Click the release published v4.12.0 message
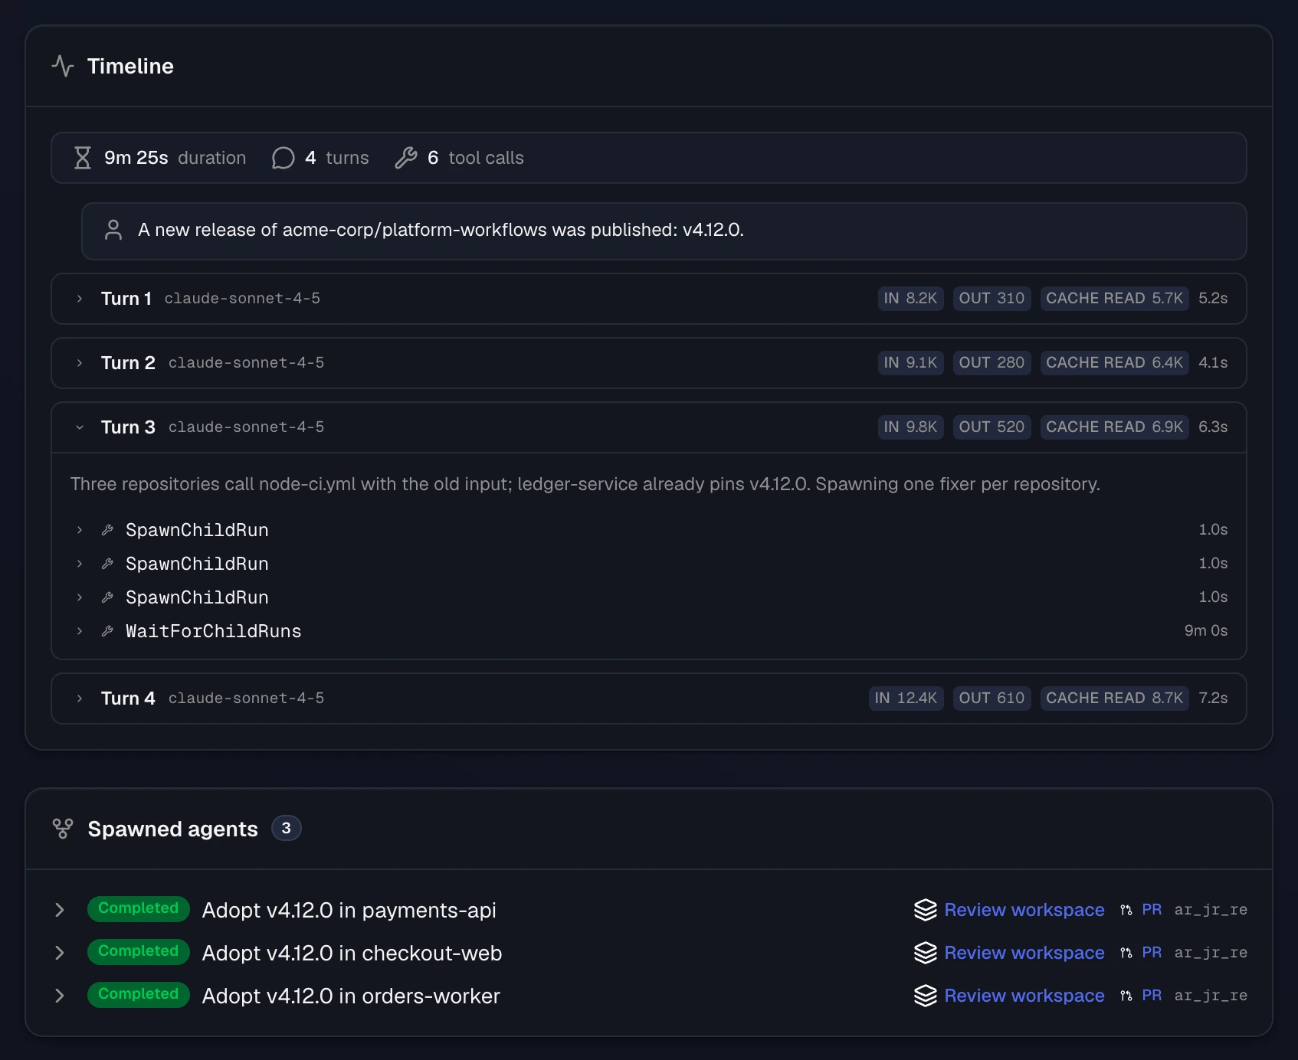Viewport: 1298px width, 1060px height. click(441, 230)
